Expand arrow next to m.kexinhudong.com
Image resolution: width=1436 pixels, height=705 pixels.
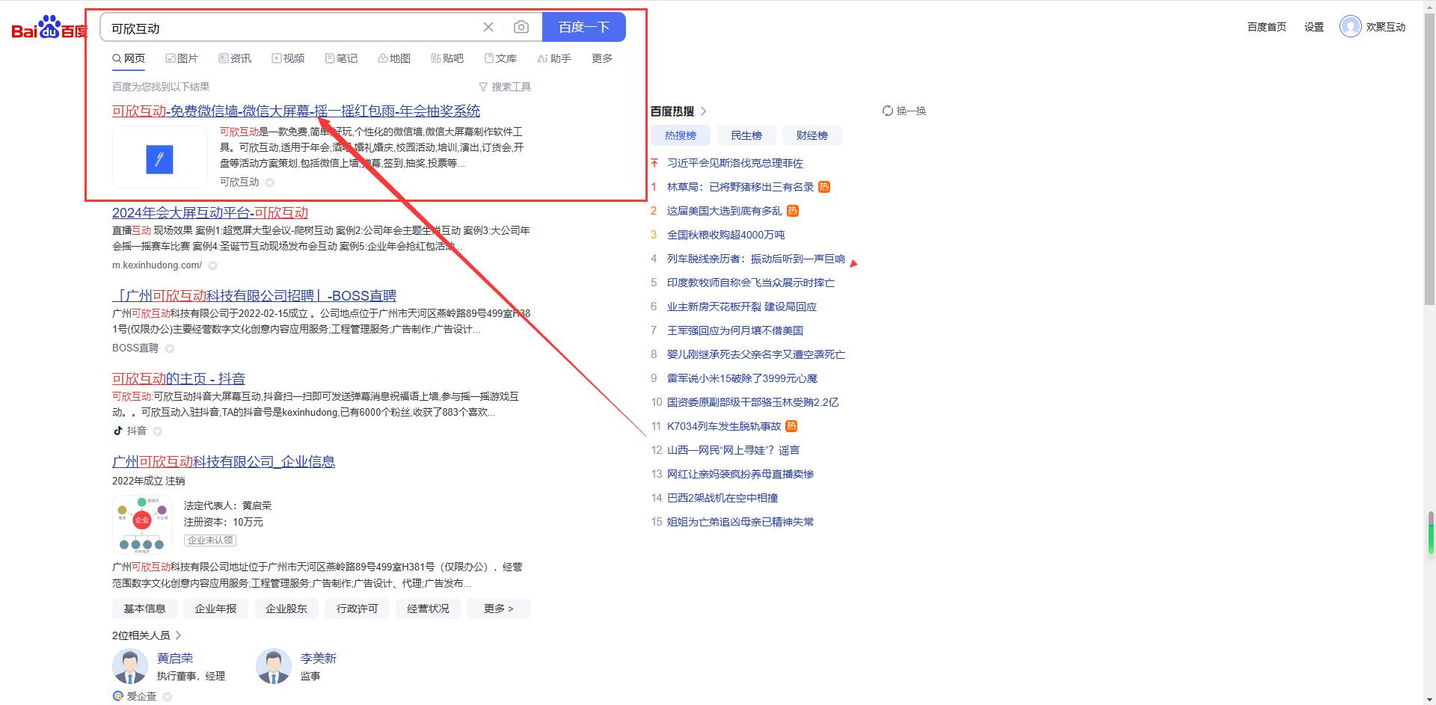click(212, 265)
